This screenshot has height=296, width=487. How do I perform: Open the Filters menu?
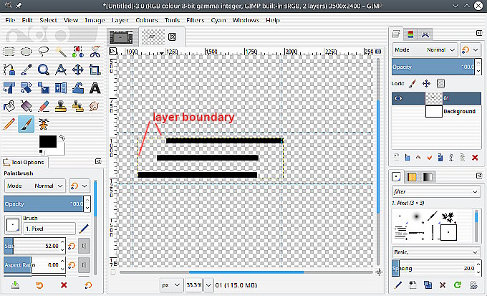coord(196,20)
